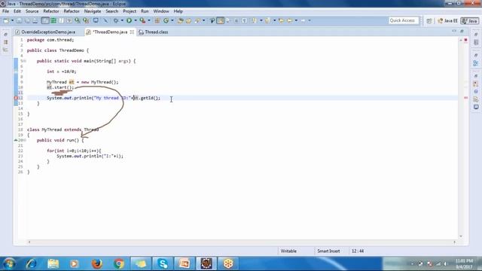Viewport: 482px width, 271px height.
Task: Click the Open Perspective icon
Action: (x=429, y=21)
